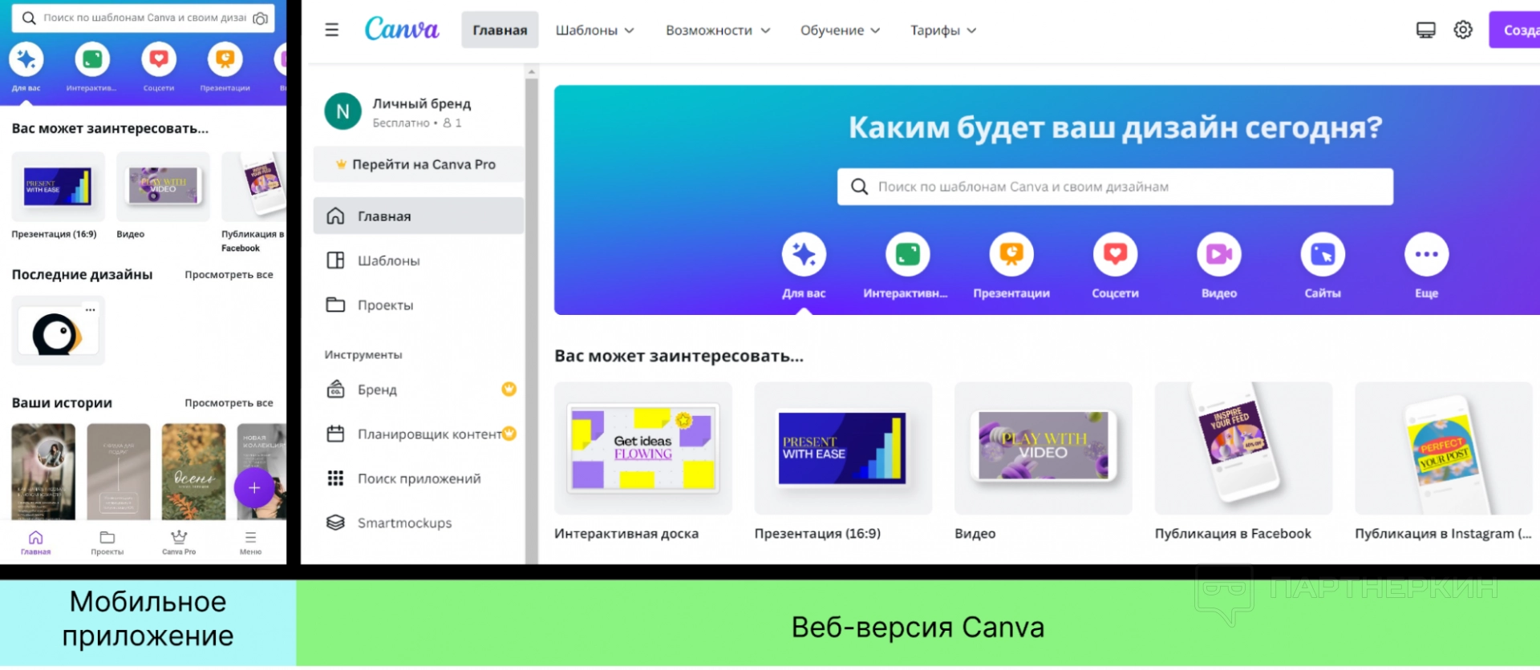Tap mobile 'Видео' thumbnail

tap(163, 187)
